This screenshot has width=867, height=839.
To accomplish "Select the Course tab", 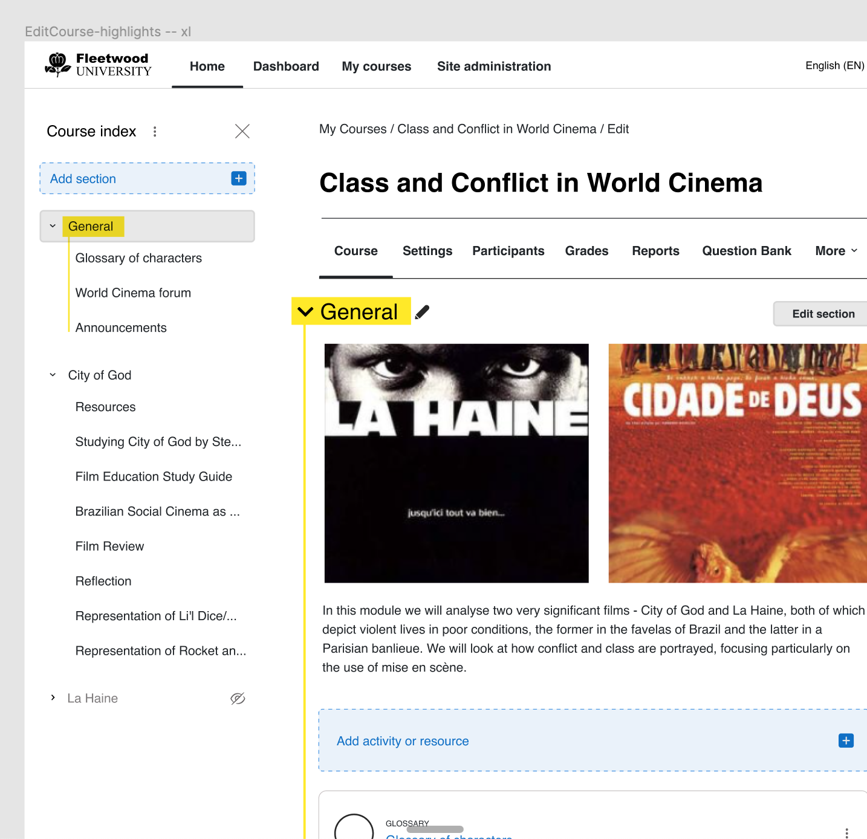I will [x=356, y=251].
